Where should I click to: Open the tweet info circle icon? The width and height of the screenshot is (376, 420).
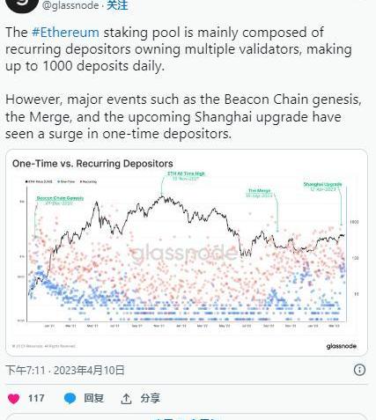(x=359, y=370)
